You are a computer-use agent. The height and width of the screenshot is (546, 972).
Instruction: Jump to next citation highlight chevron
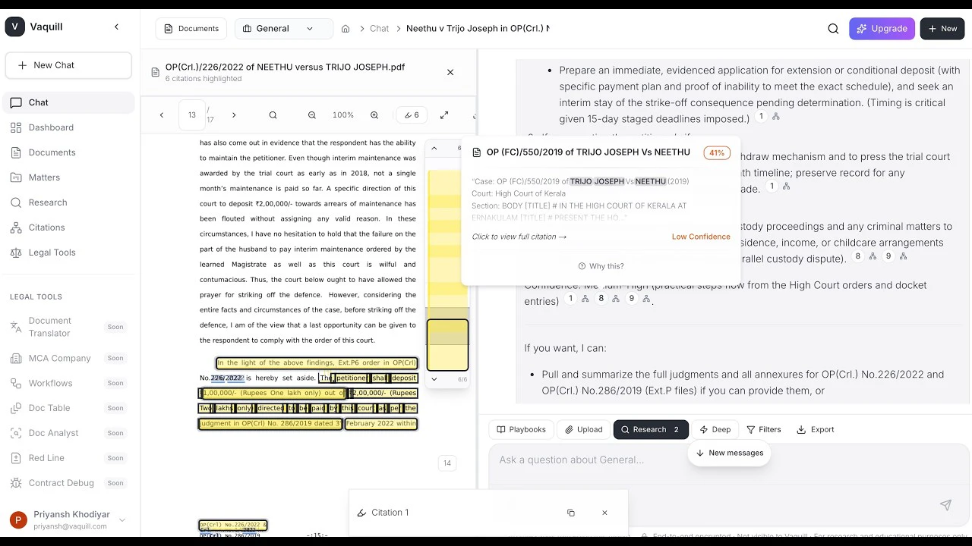click(x=434, y=379)
